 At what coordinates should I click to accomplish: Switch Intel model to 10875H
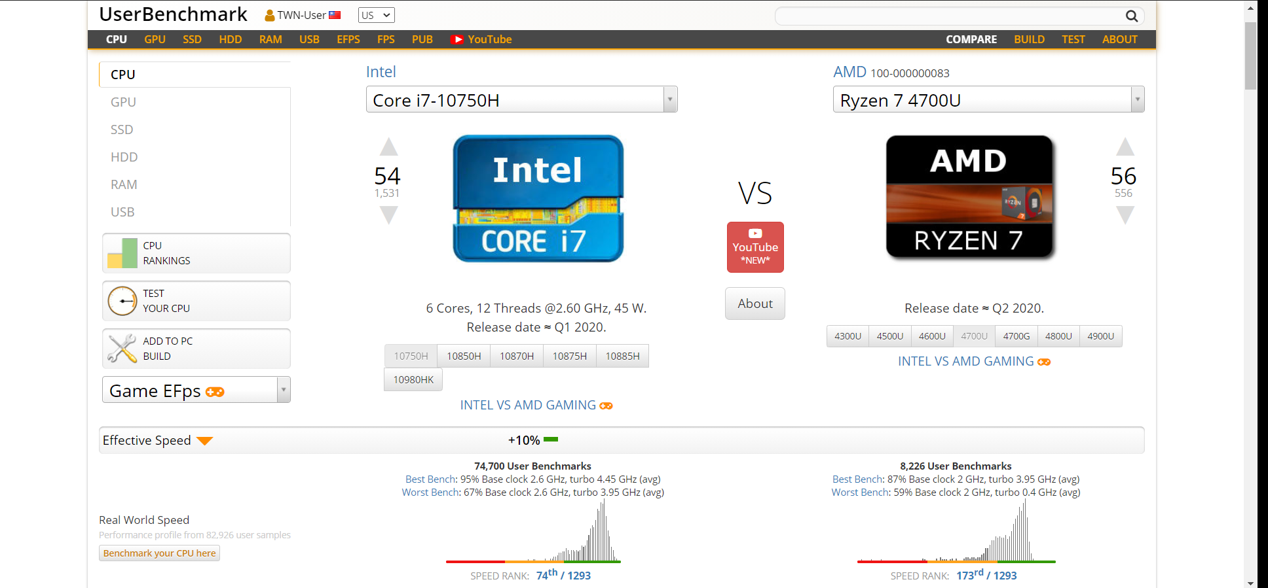570,356
